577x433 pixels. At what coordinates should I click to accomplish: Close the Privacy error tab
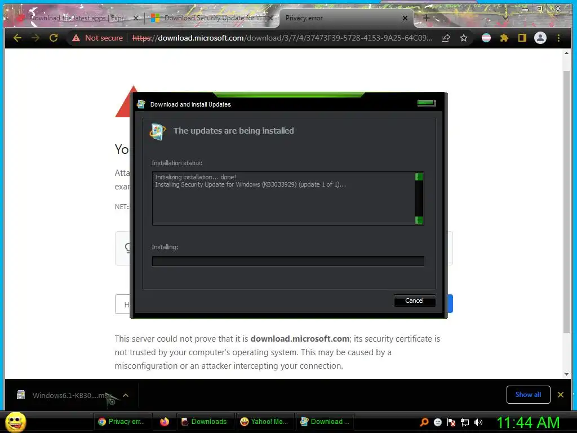(405, 18)
